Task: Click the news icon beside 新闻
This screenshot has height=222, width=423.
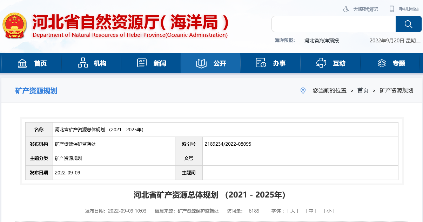Action: pyautogui.click(x=142, y=62)
